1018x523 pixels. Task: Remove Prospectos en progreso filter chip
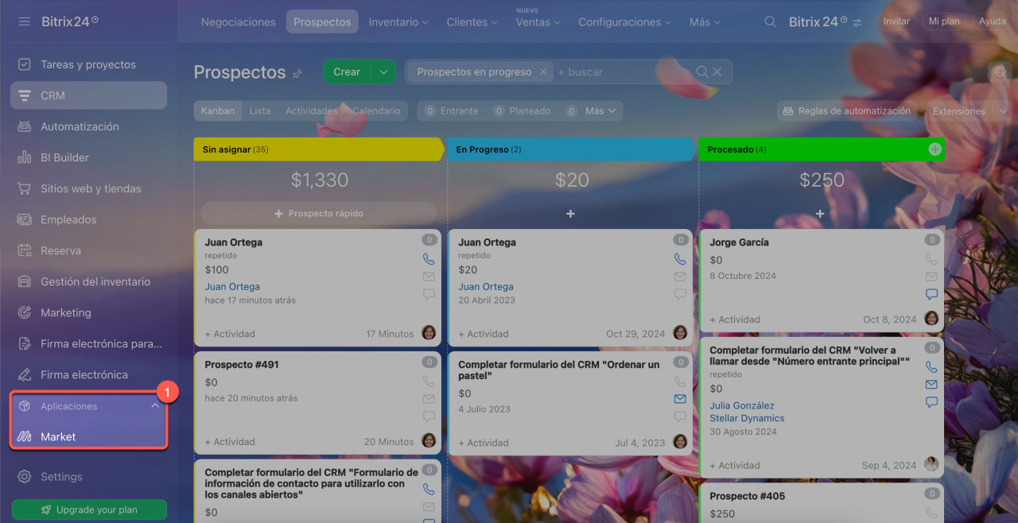(x=543, y=72)
